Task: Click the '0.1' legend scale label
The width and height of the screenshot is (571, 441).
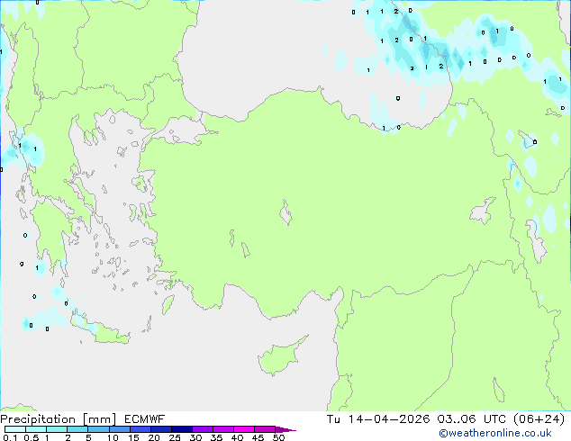Action: 10,437
